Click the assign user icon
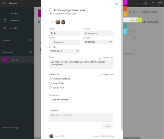The width and height of the screenshot is (164, 139). 52,22
